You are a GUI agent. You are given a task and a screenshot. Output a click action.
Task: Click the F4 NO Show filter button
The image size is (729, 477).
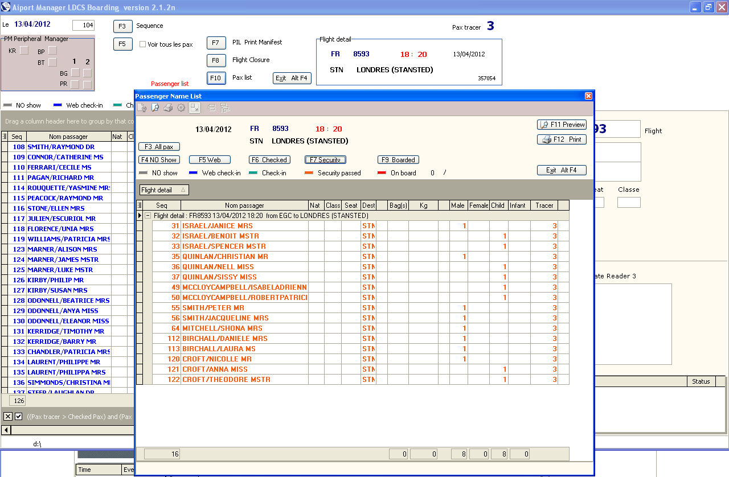coord(159,160)
